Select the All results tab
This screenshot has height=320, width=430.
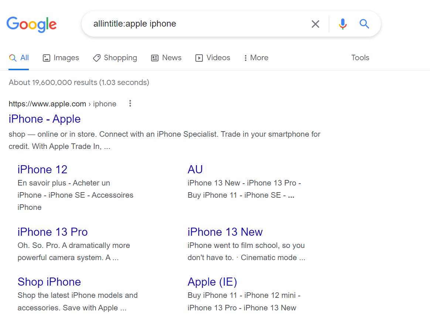[18, 58]
